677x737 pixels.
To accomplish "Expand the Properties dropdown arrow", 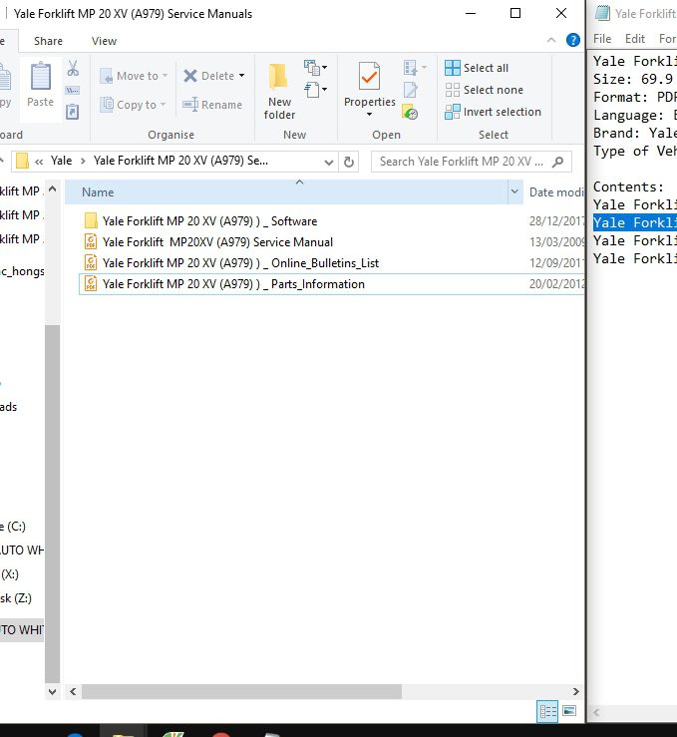I will 369,115.
